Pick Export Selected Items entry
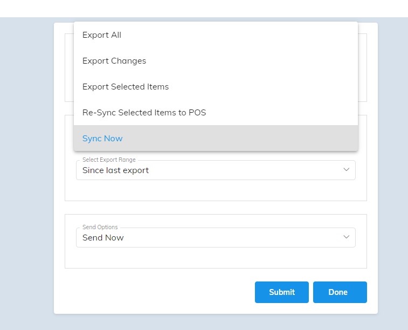Viewport: 408px width, 330px height. coord(216,86)
